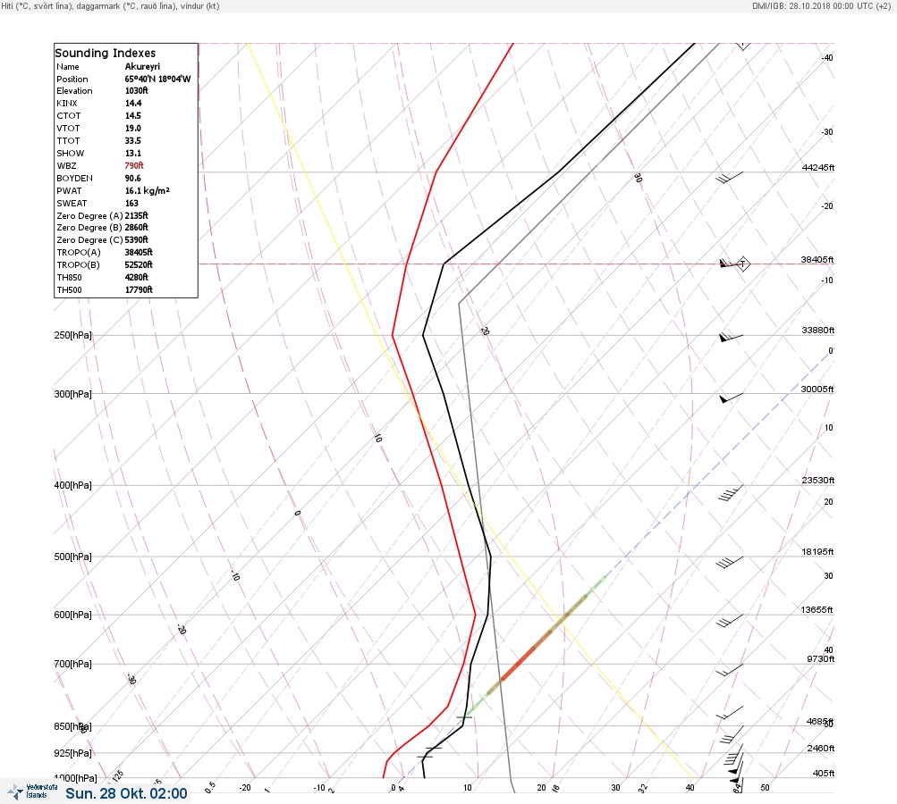Click the TH500 value '17790ft'
The height and width of the screenshot is (804, 897).
[139, 289]
